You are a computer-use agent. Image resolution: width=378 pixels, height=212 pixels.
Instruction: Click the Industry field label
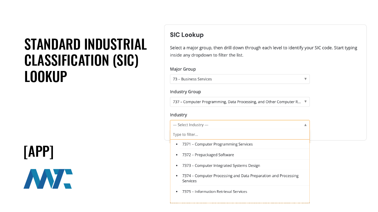point(179,115)
